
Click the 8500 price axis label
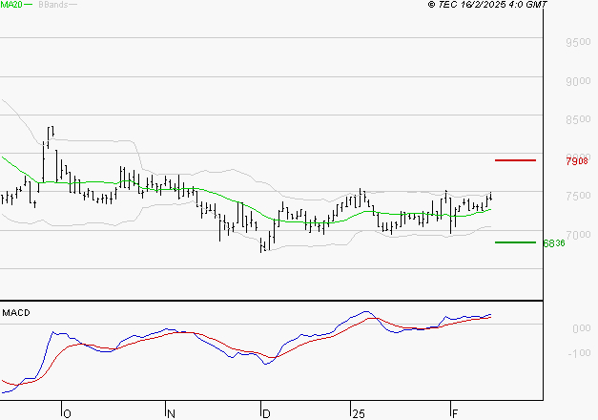[578, 120]
